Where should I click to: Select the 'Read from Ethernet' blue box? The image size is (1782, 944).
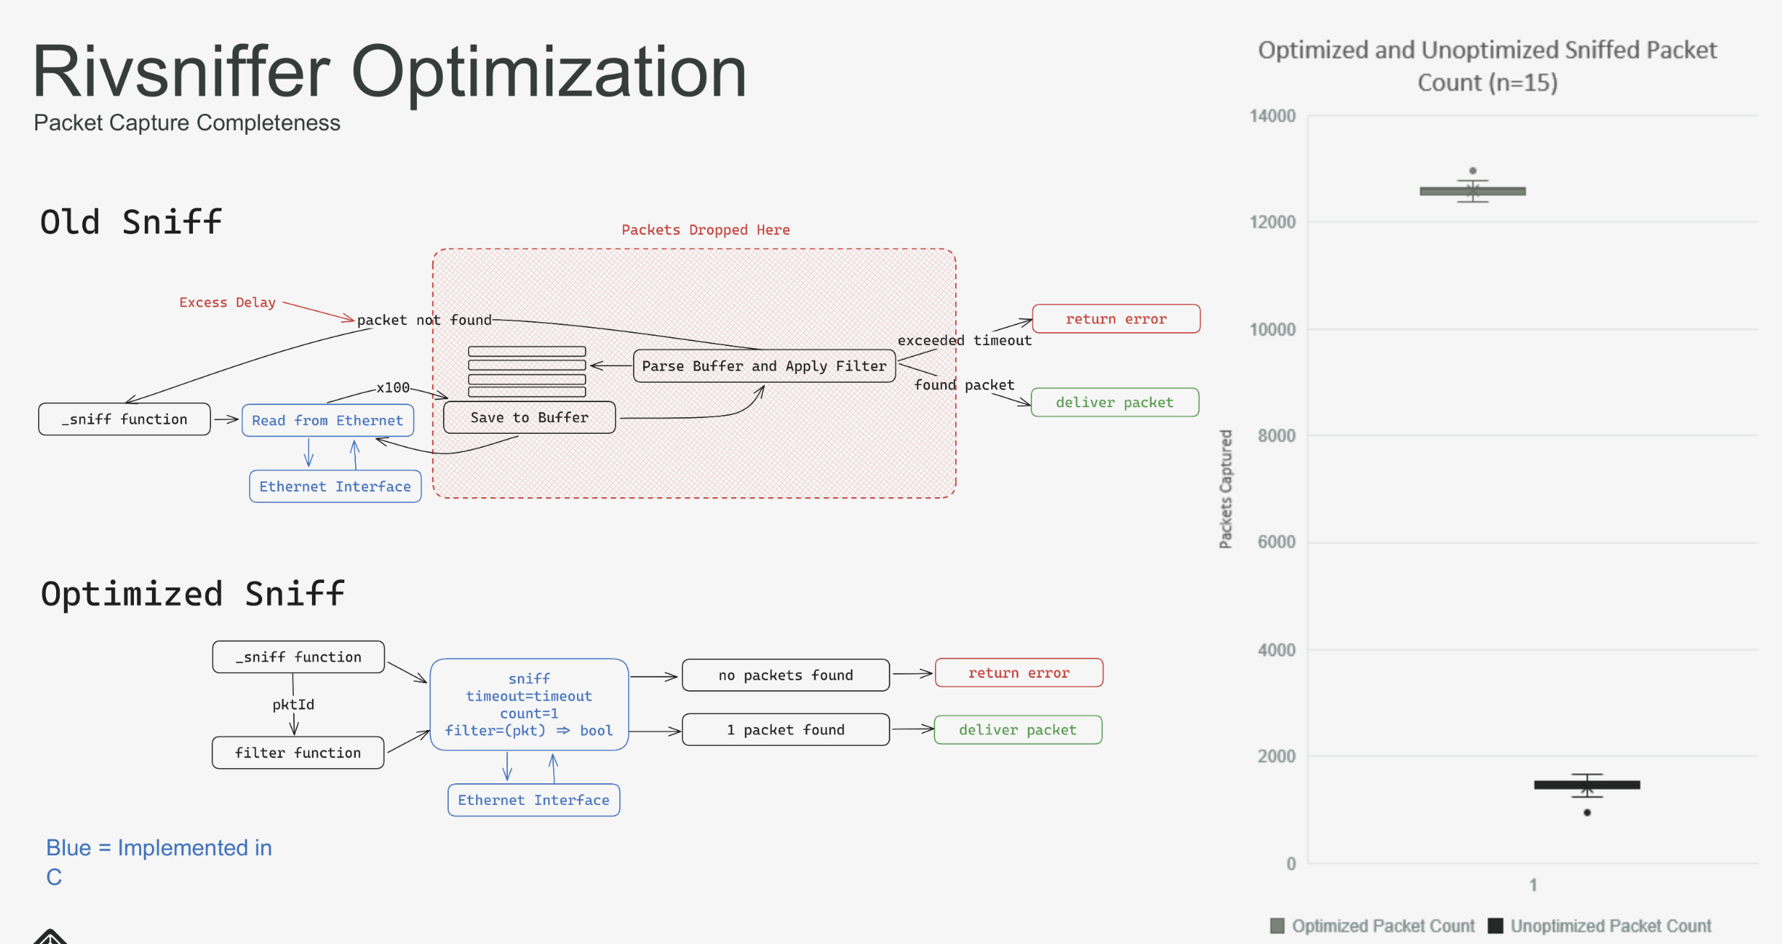(x=328, y=420)
